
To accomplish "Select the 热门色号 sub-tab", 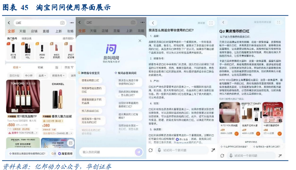I will pos(12,38).
